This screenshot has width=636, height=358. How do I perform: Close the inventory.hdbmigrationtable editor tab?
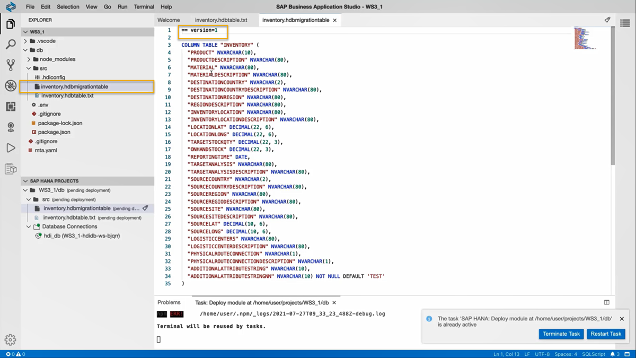click(x=334, y=20)
